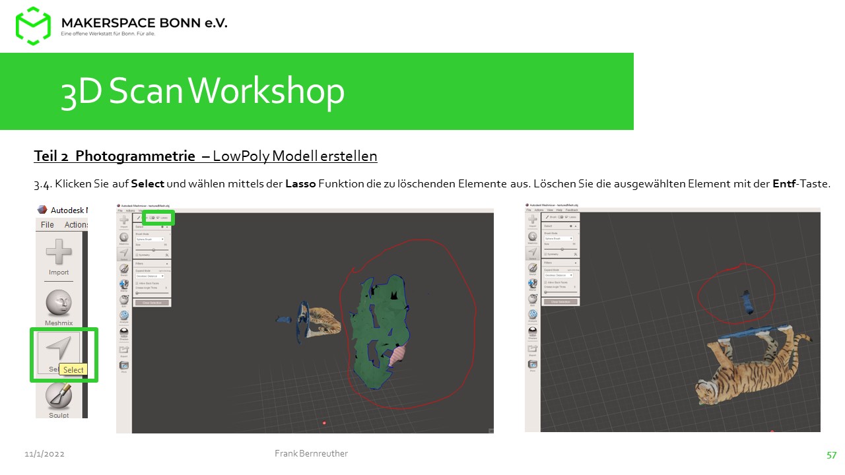Open Actions menu in the enlarged crop

(x=76, y=224)
